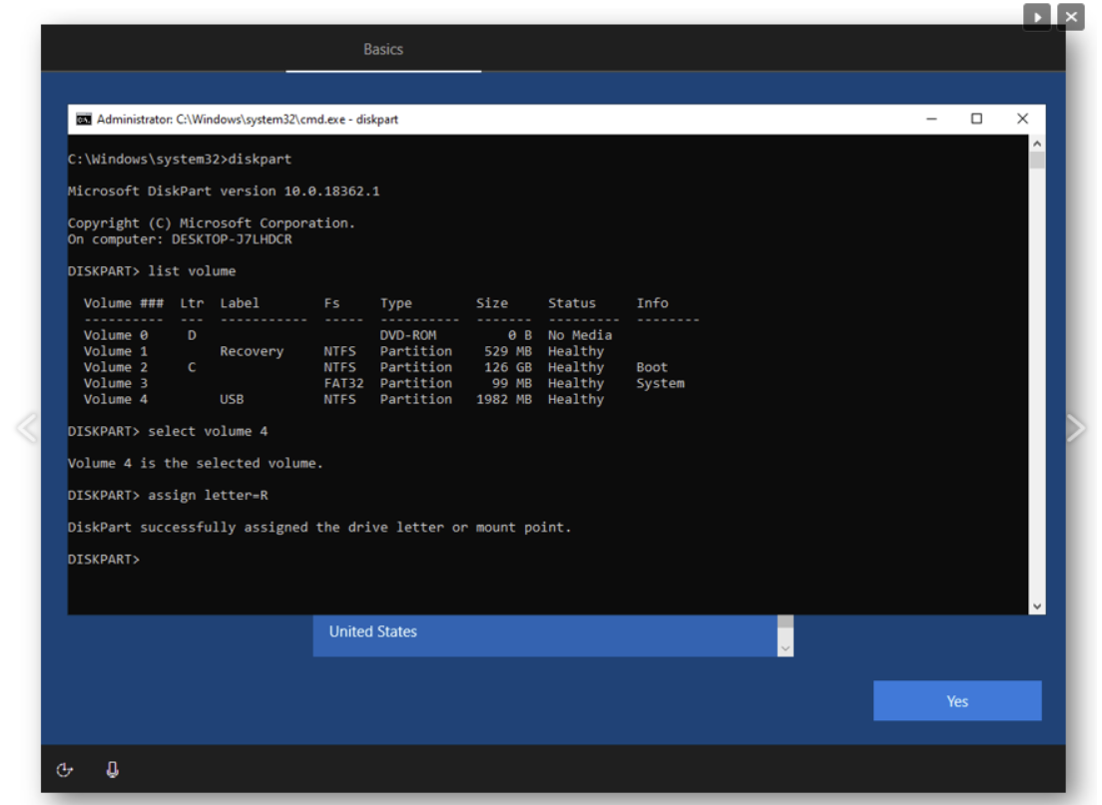The height and width of the screenshot is (805, 1102).
Task: Click the console vertical scrollbar thumb
Action: 1037,162
